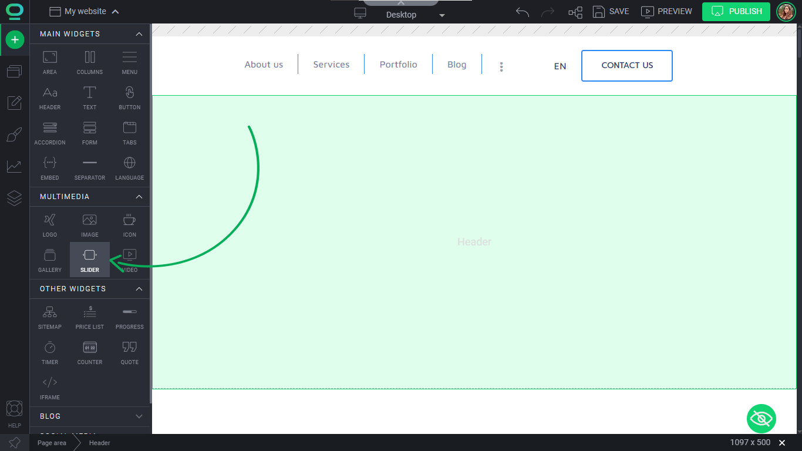This screenshot has height=451, width=802.
Task: Select the Slider widget
Action: [90, 260]
